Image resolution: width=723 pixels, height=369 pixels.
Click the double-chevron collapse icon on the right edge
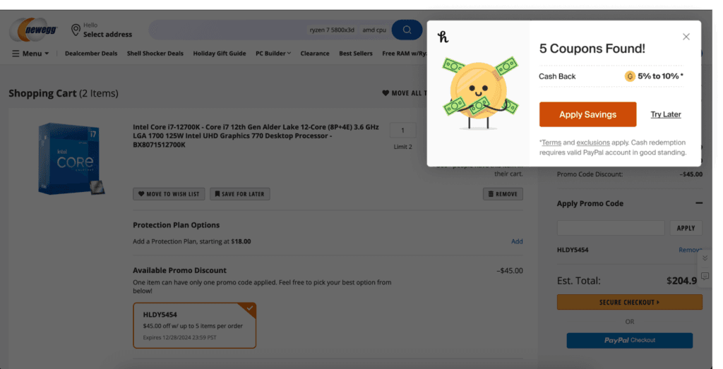(705, 258)
